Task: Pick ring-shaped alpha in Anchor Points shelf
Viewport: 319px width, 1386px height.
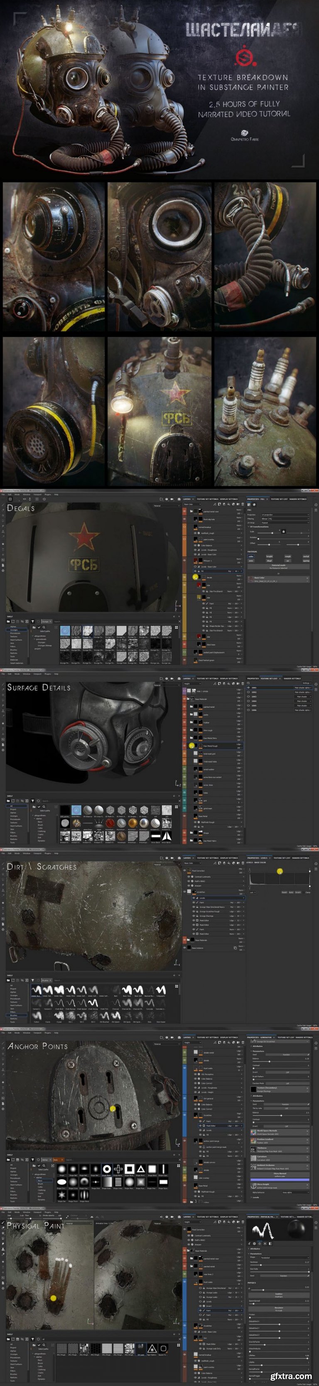Action: 106,1169
